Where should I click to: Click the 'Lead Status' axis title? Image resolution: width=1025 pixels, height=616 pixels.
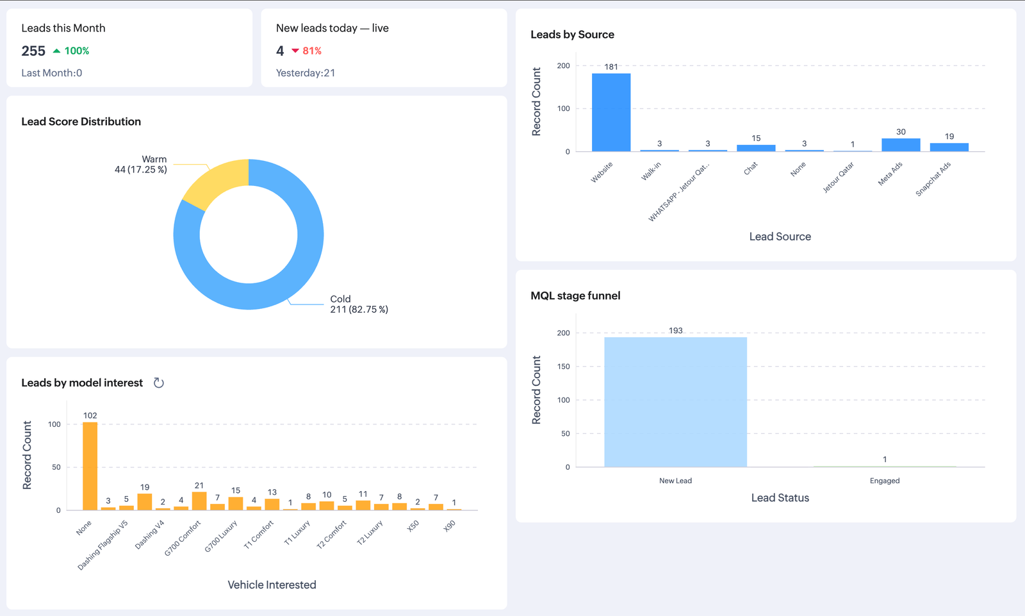click(x=780, y=498)
